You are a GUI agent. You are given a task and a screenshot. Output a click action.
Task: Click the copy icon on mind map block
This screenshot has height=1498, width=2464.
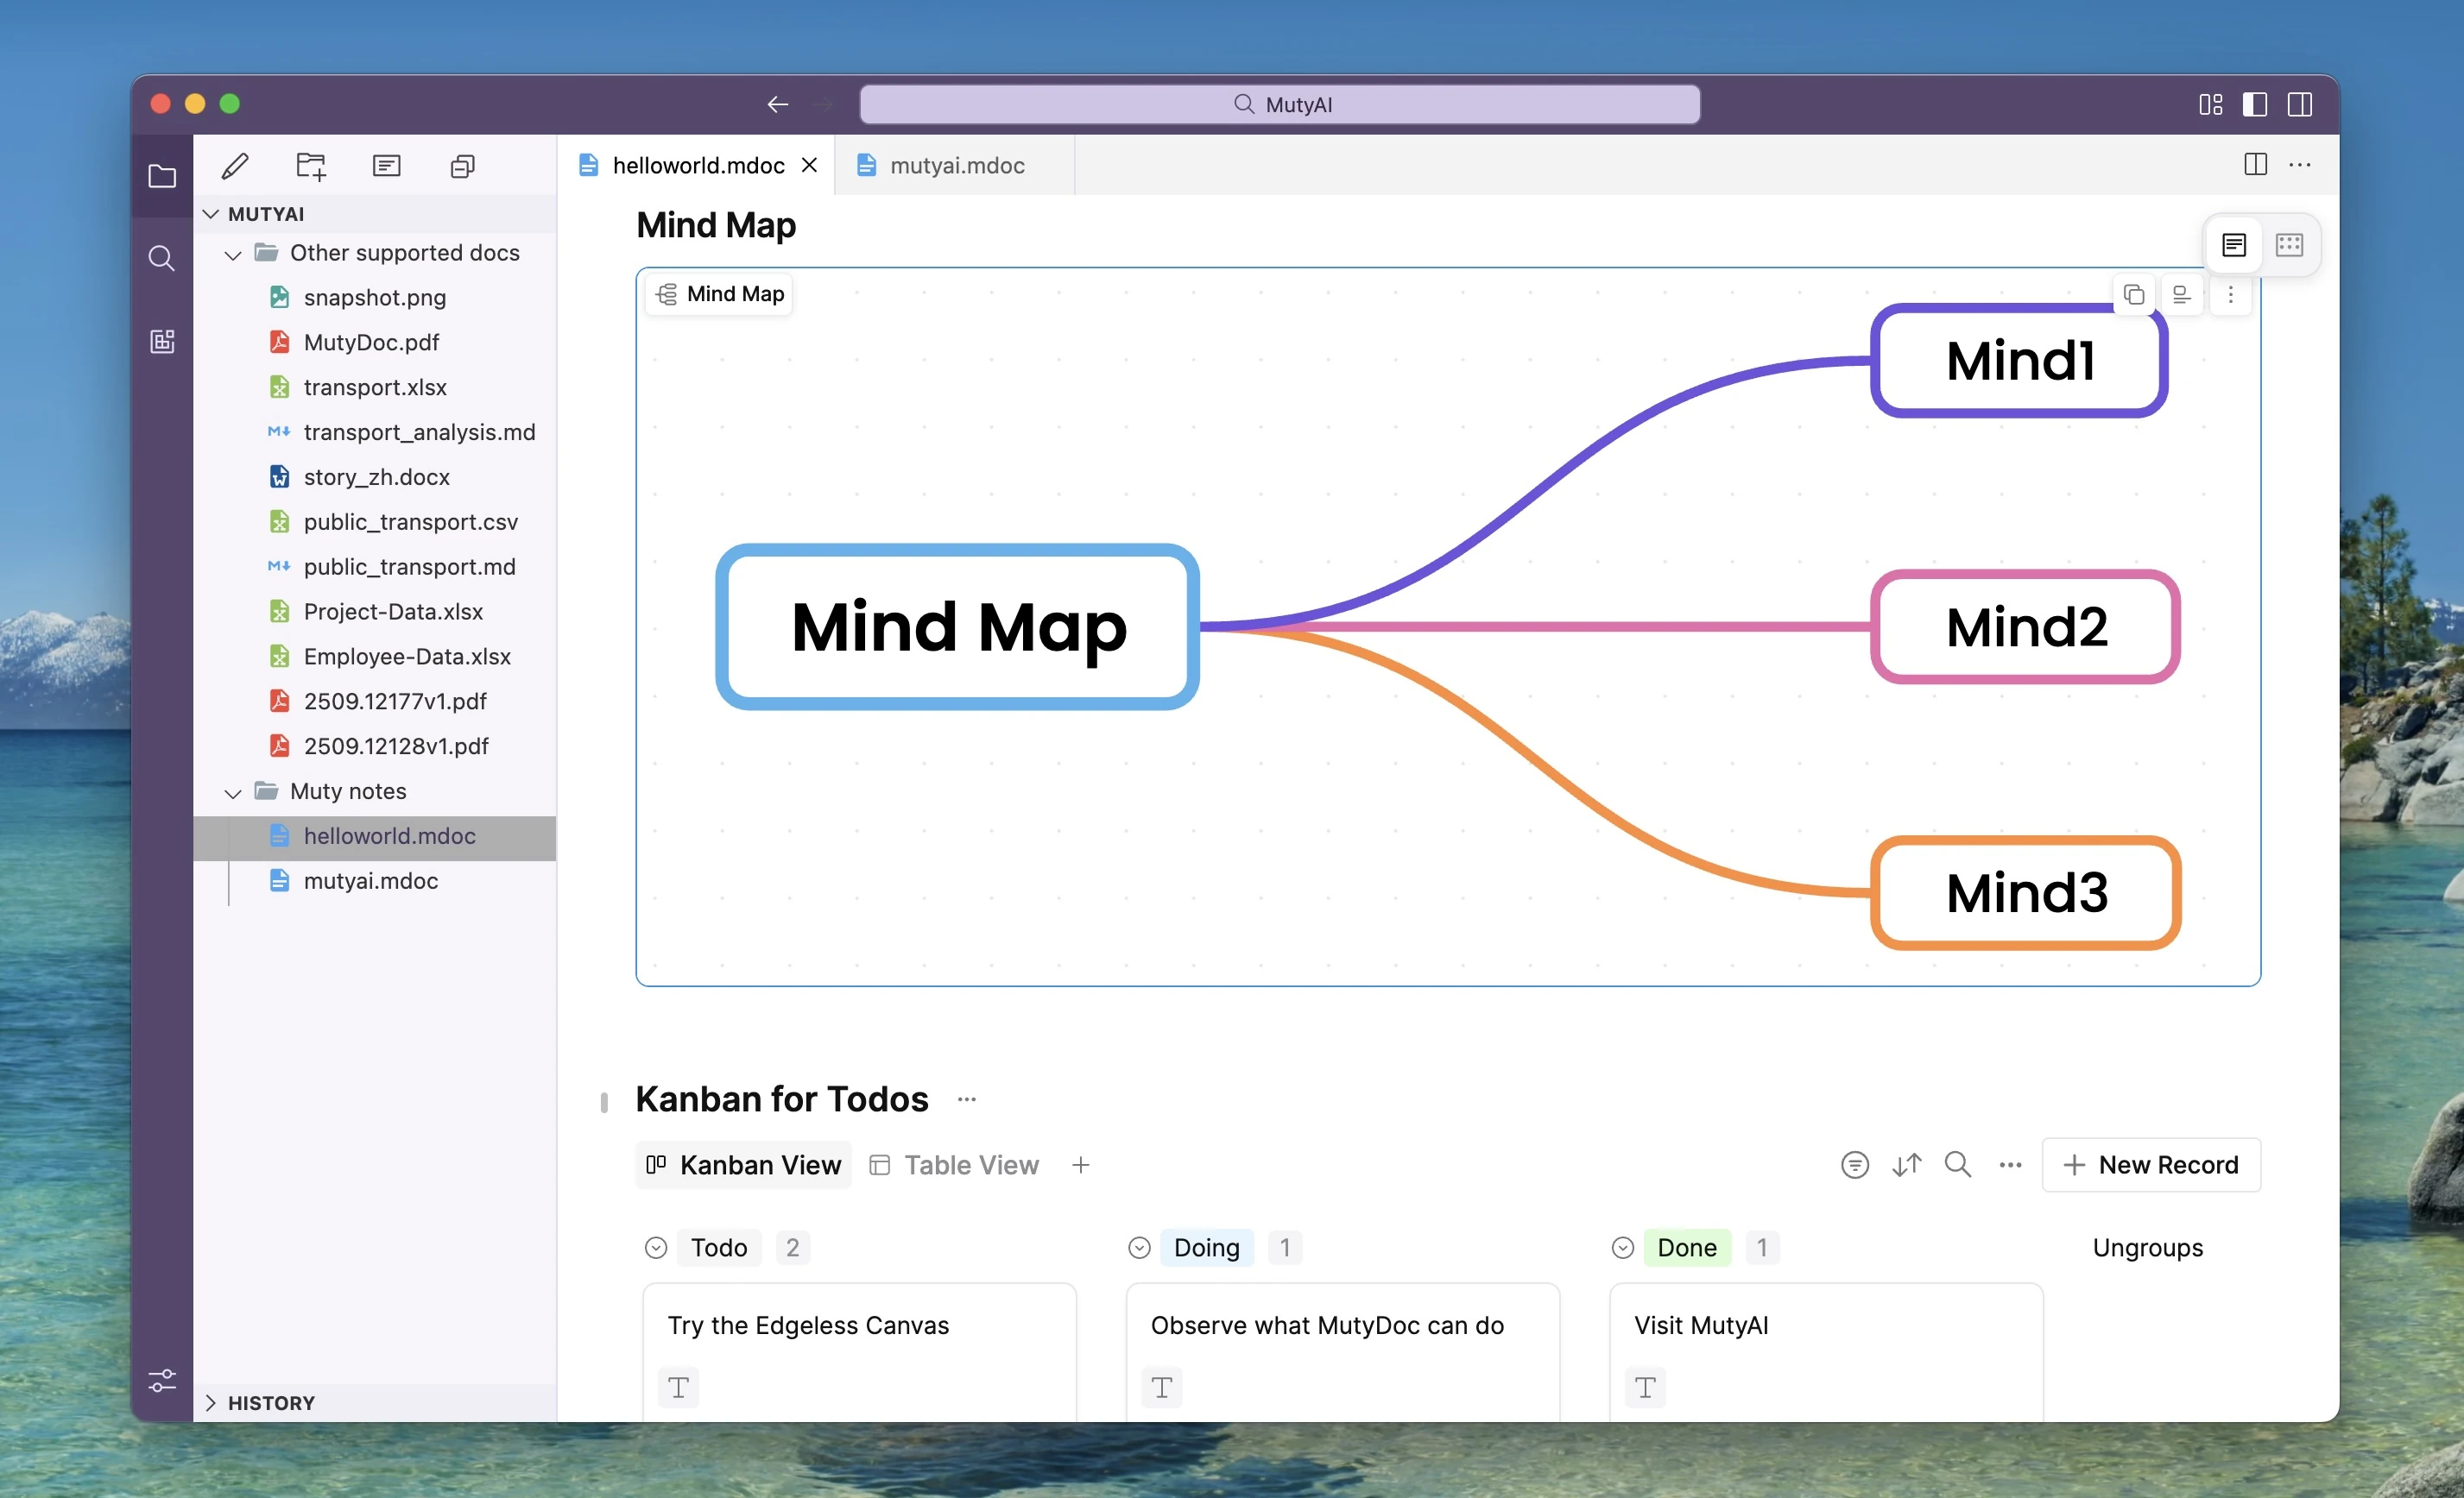[x=2133, y=295]
